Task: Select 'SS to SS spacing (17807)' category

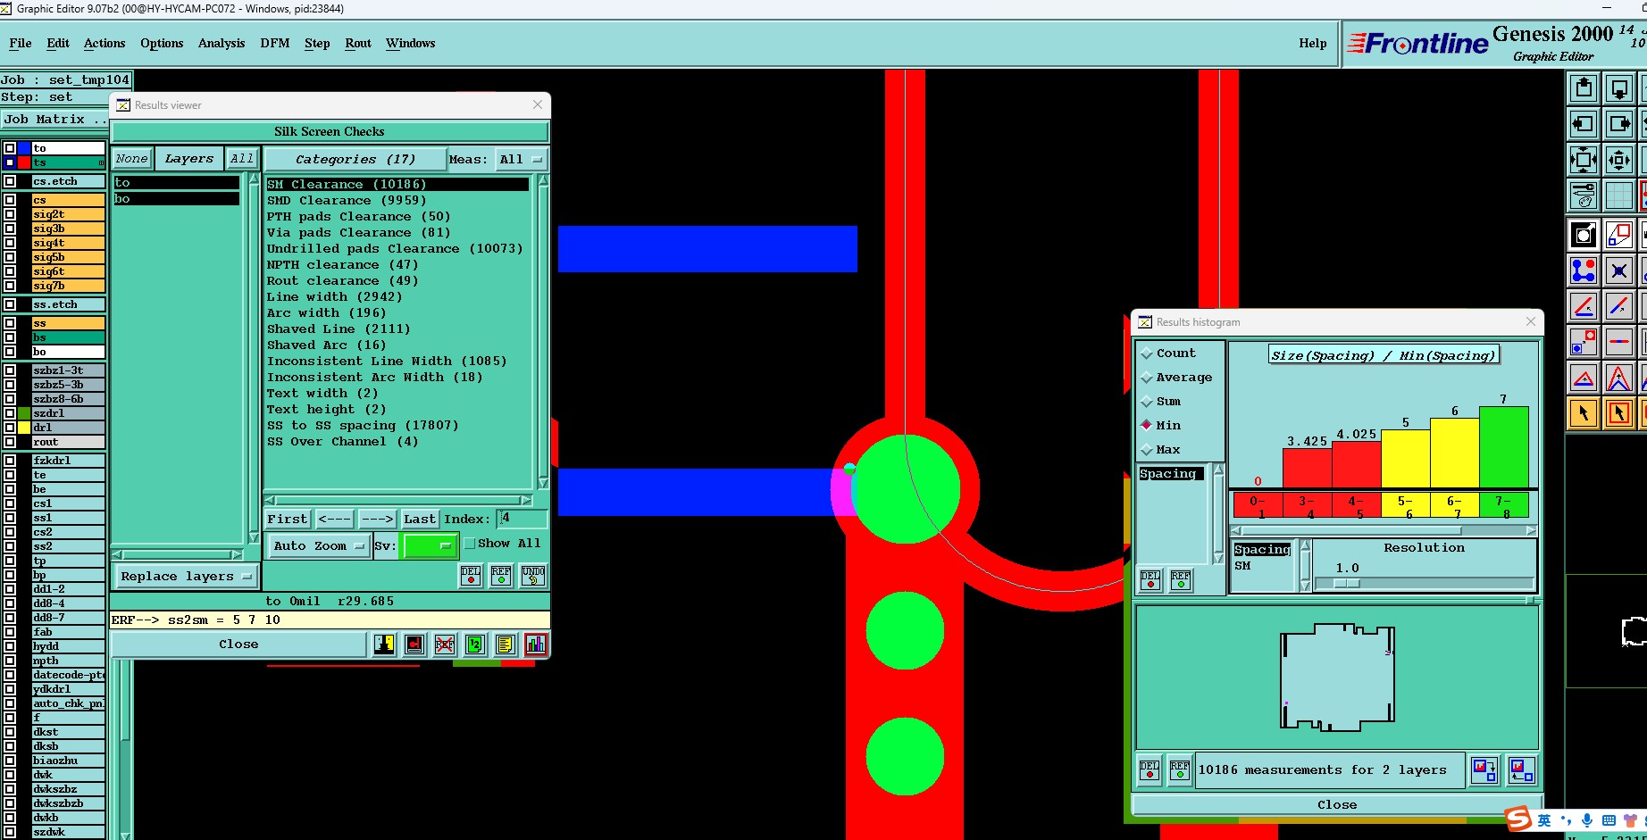Action: tap(363, 426)
